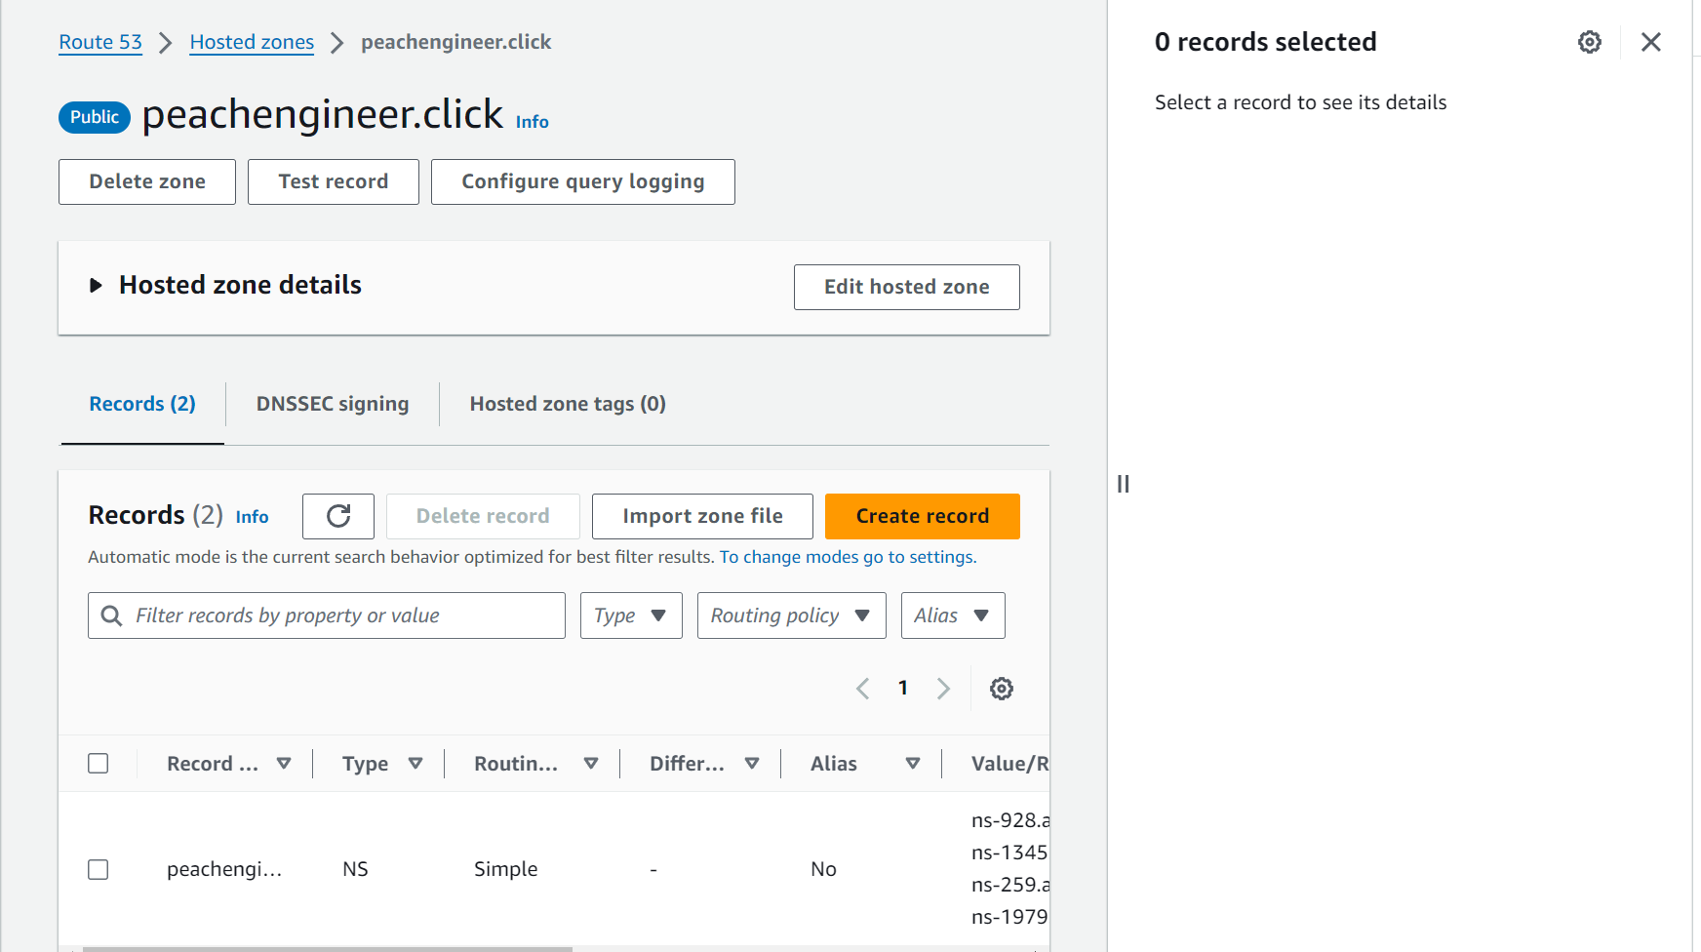
Task: Grab the panel resize handle
Action: (x=1123, y=484)
